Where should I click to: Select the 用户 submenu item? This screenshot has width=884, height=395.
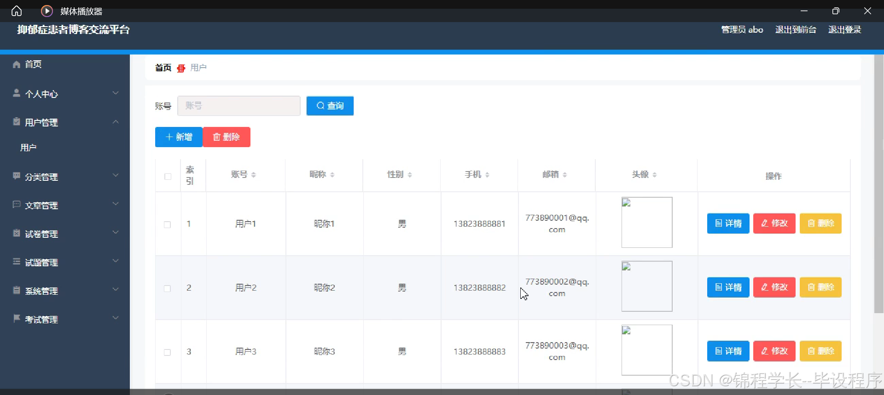(28, 148)
